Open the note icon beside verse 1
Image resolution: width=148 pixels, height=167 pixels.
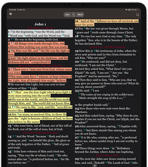(11, 32)
